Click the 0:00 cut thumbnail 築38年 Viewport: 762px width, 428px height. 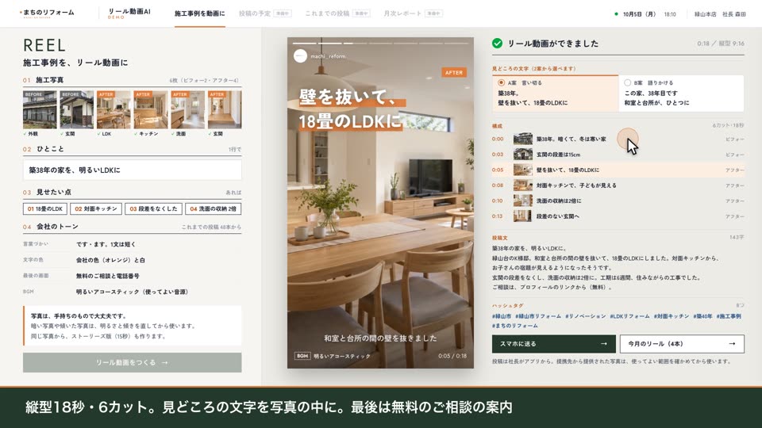[523, 139]
